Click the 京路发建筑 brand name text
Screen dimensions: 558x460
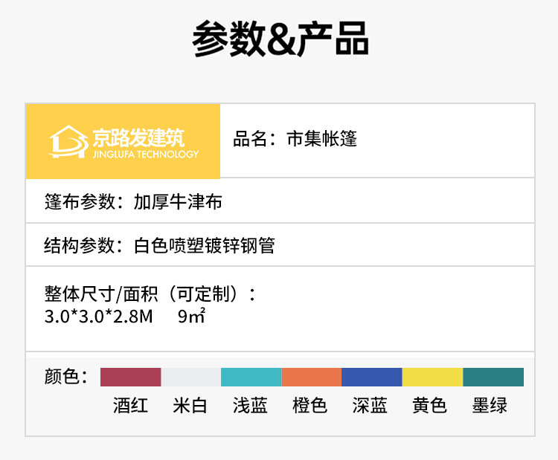click(x=138, y=137)
